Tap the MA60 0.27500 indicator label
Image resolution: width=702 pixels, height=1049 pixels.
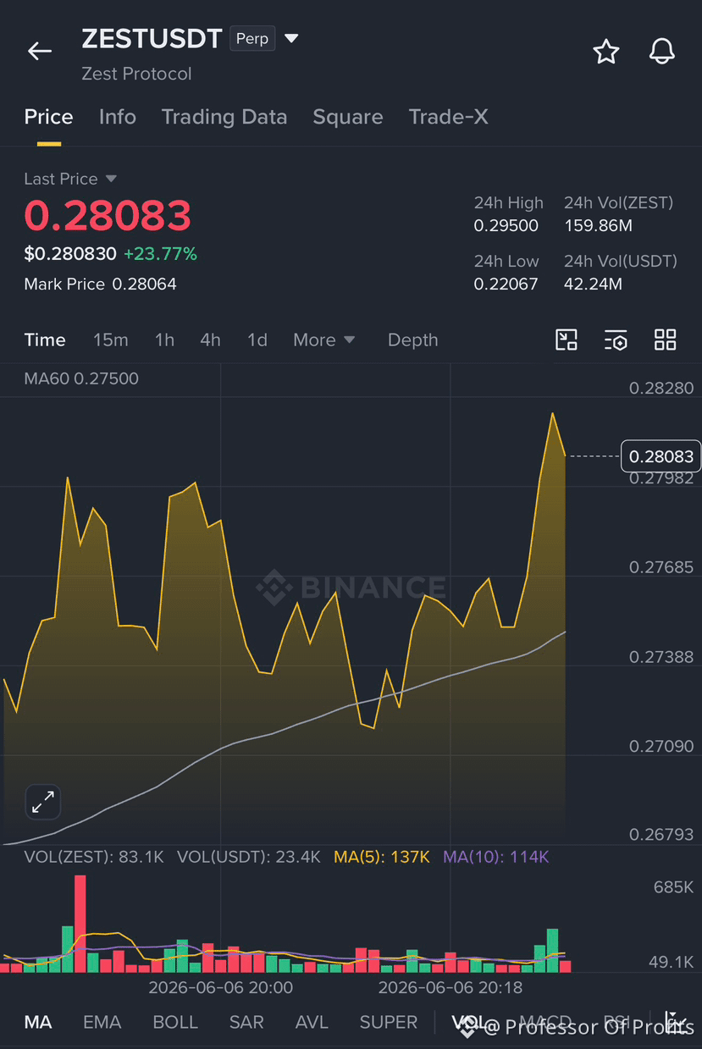(81, 378)
